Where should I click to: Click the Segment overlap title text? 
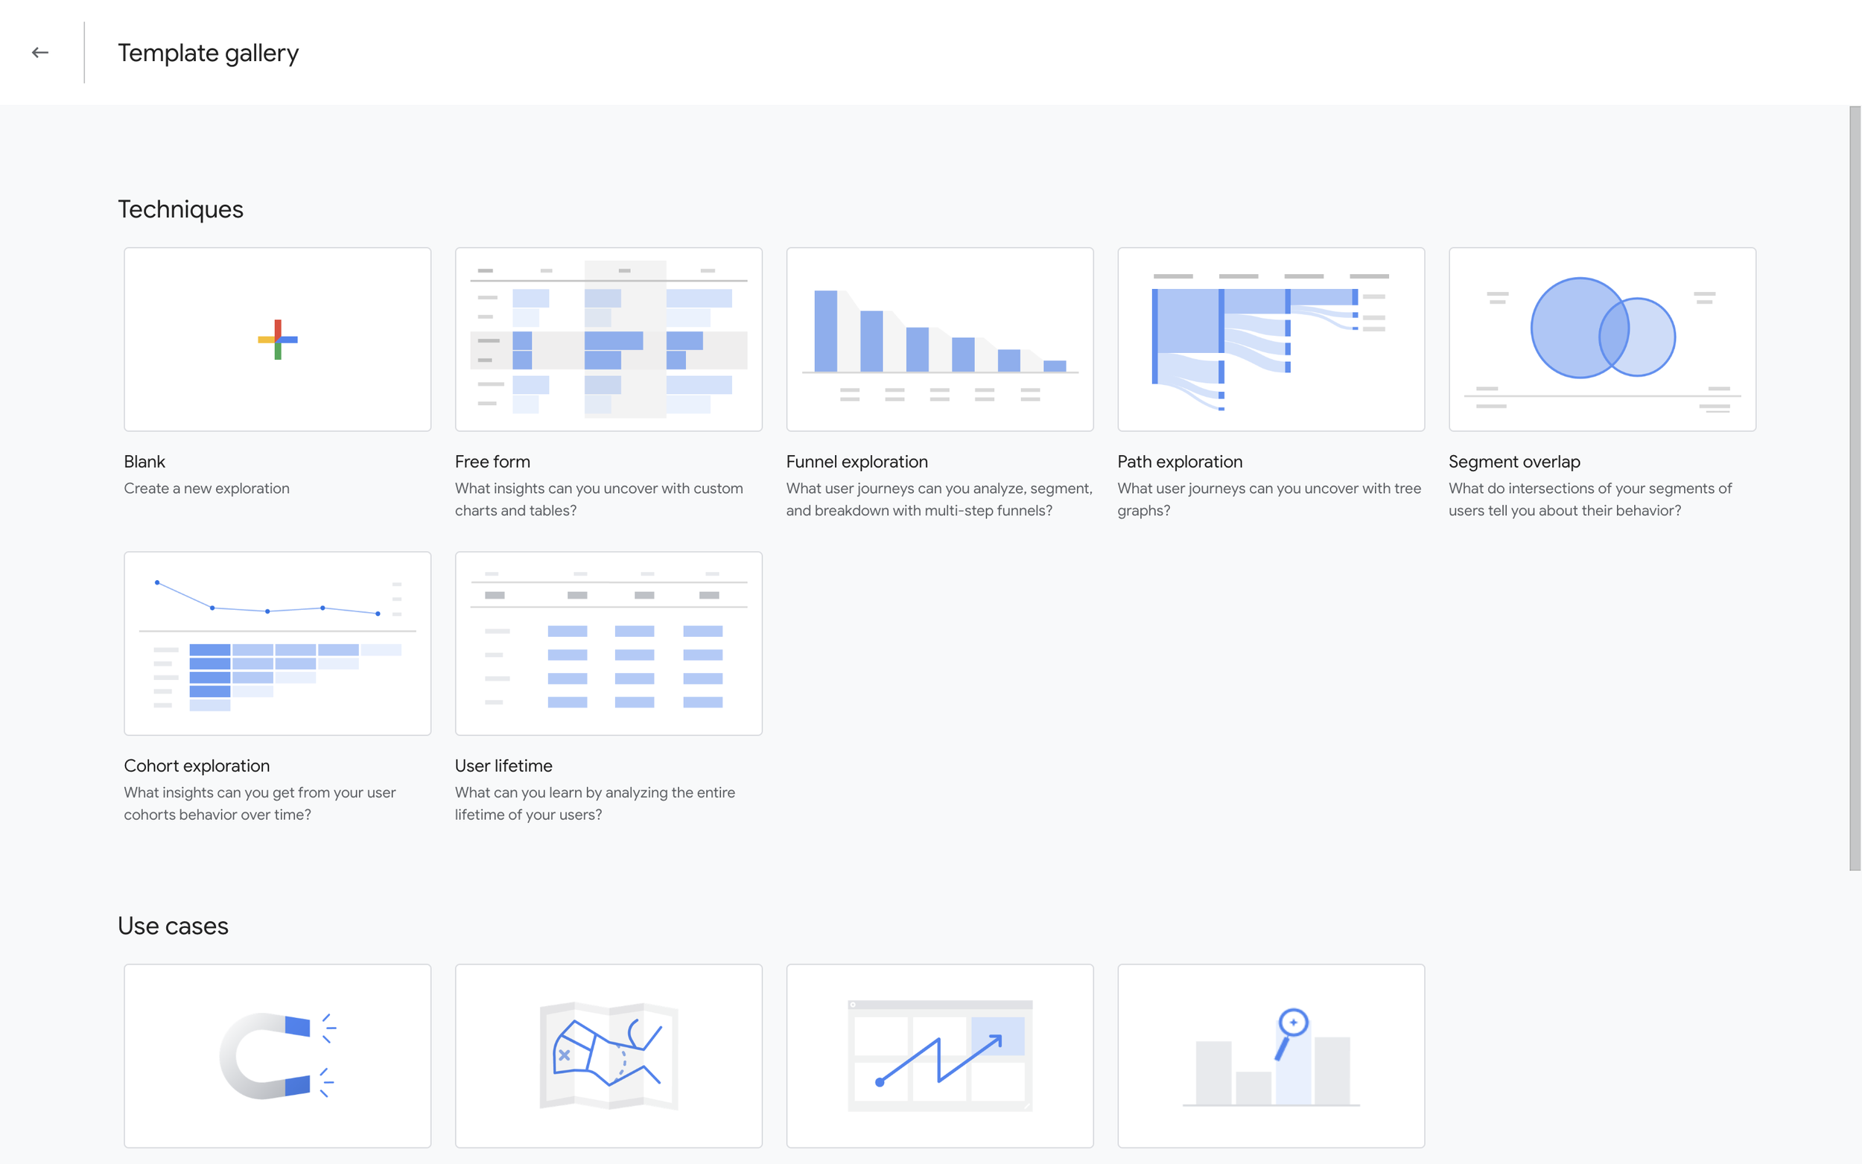(x=1513, y=461)
